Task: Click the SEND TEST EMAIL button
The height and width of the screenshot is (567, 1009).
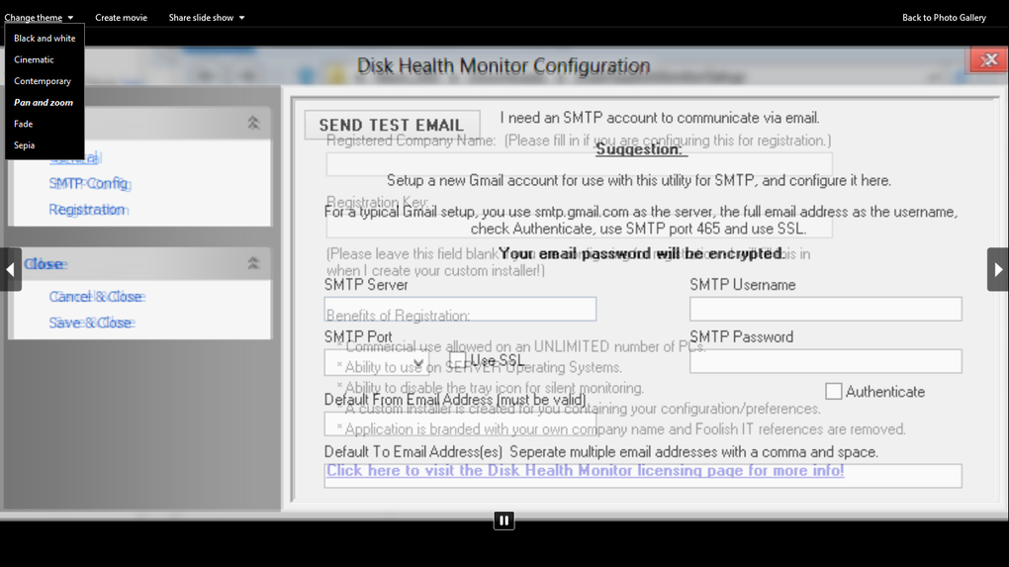Action: coord(392,125)
